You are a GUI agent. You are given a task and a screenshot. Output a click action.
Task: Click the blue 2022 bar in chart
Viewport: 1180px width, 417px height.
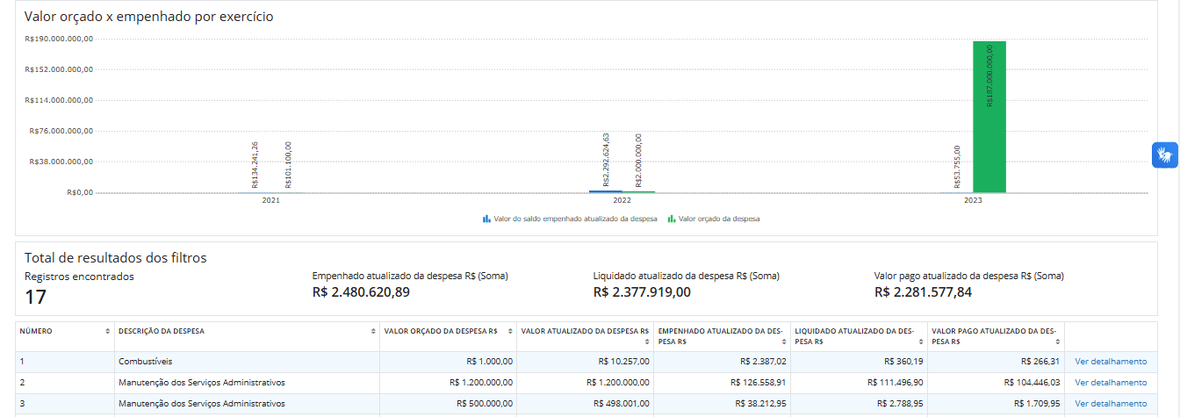tap(605, 191)
